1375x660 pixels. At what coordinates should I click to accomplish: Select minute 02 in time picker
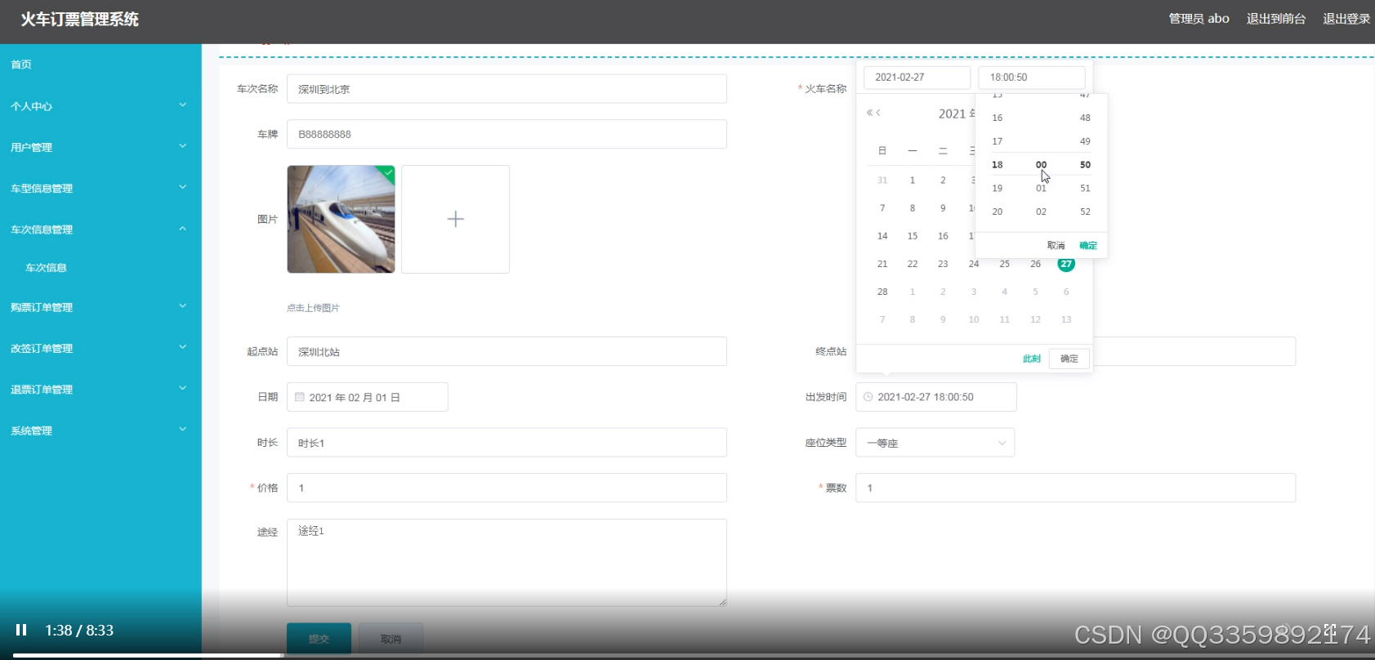[1041, 212]
